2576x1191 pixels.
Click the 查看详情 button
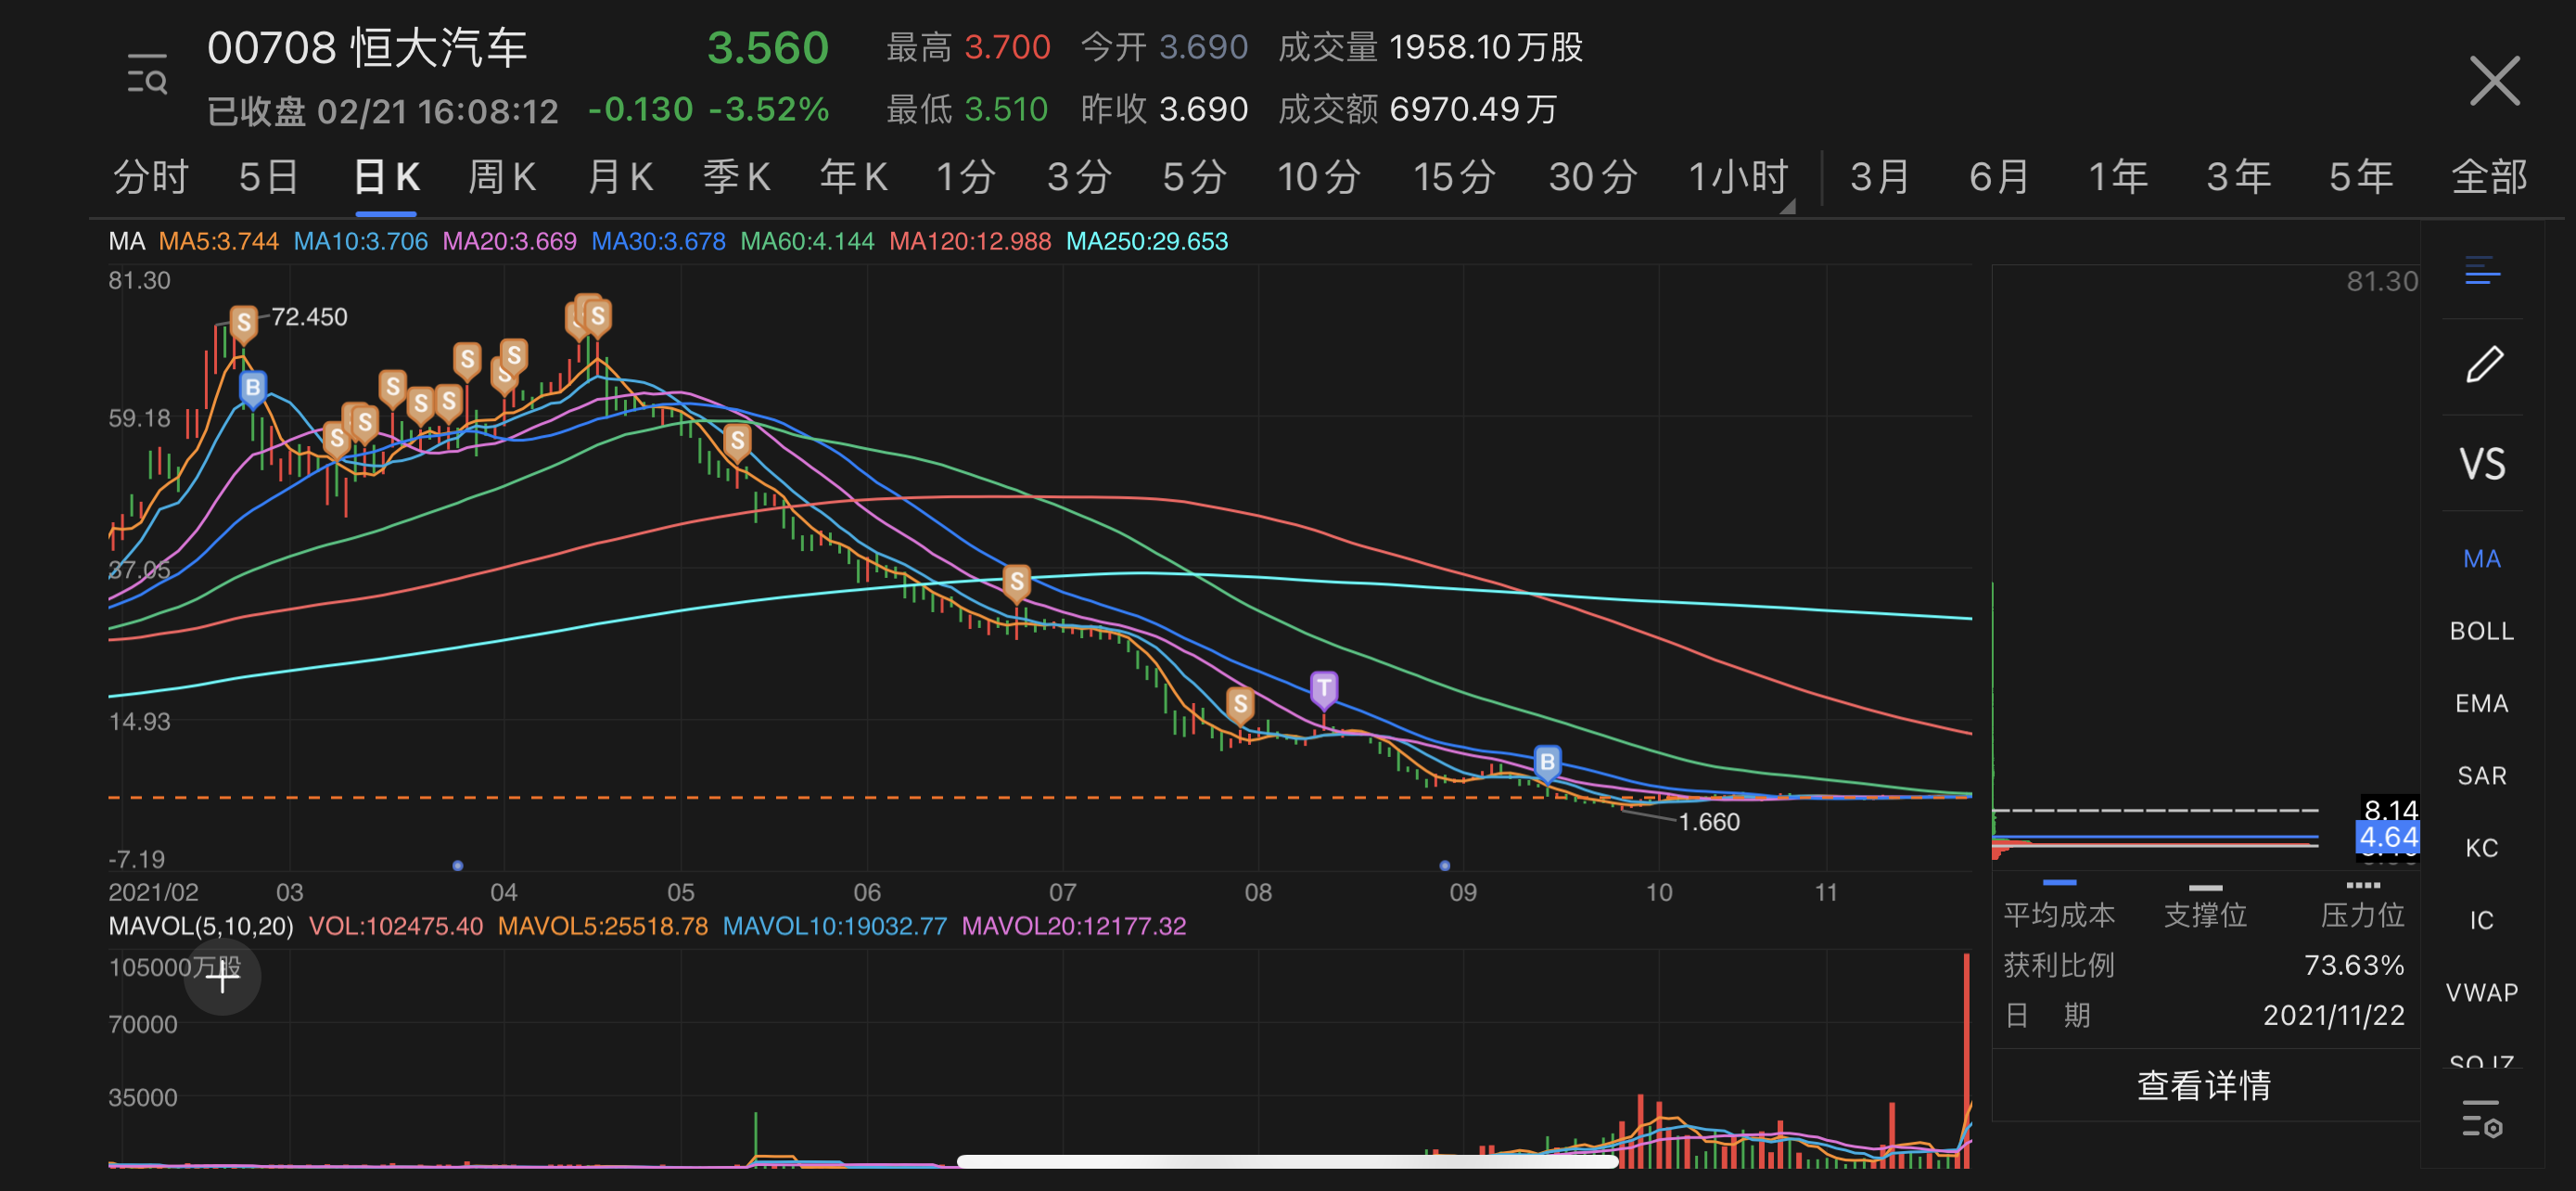(2203, 1085)
